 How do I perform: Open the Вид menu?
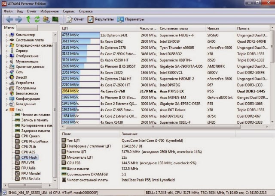[x=20, y=11]
